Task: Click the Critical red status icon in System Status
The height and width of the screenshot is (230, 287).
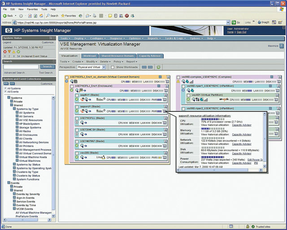Action: (5, 52)
